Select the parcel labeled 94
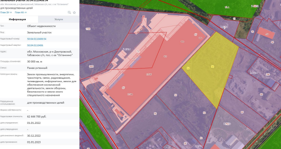 click(x=261, y=95)
